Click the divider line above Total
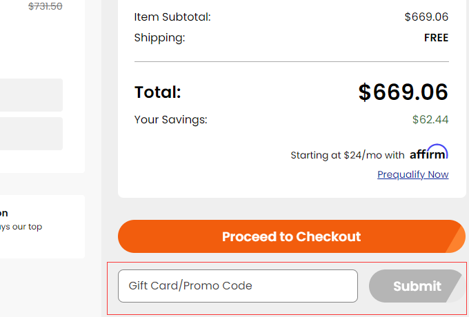This screenshot has width=469, height=317. [291, 62]
